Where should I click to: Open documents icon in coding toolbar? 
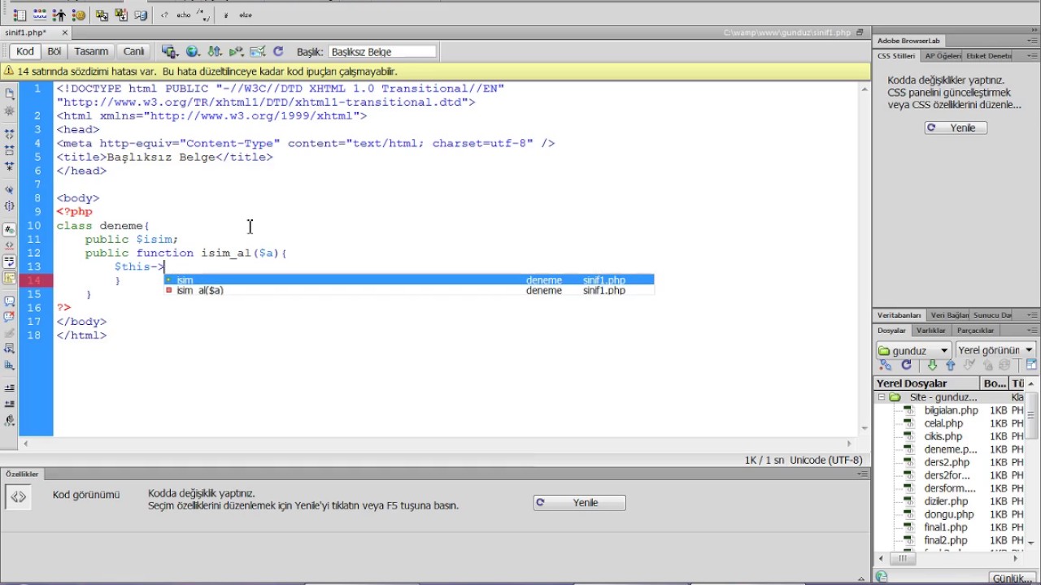(9, 94)
